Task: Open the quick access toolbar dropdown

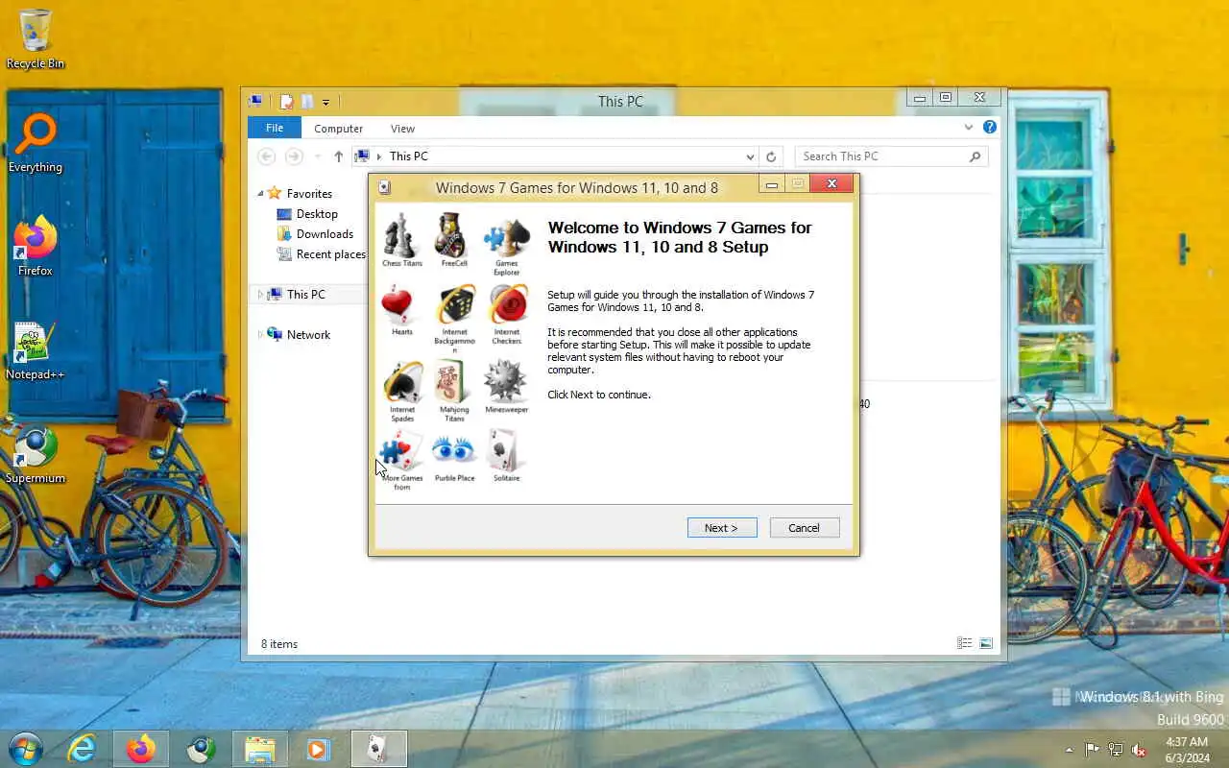Action: coord(325,102)
